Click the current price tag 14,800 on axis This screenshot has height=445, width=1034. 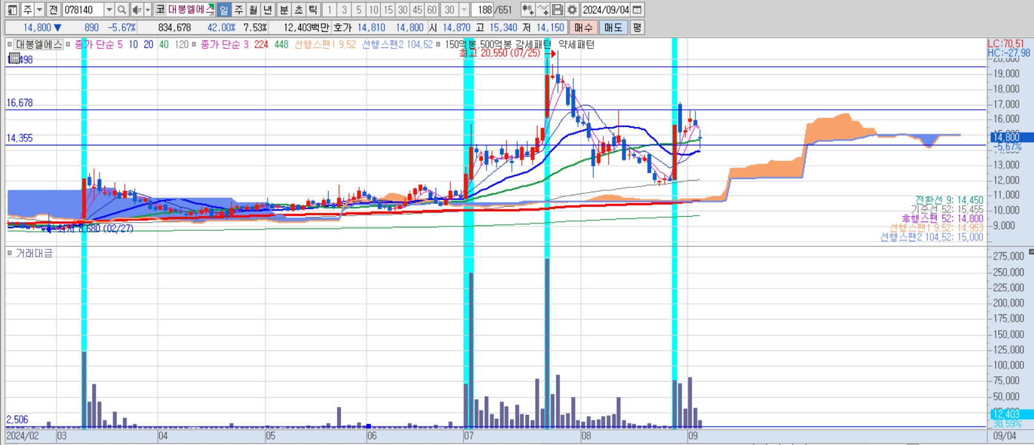pos(1011,137)
